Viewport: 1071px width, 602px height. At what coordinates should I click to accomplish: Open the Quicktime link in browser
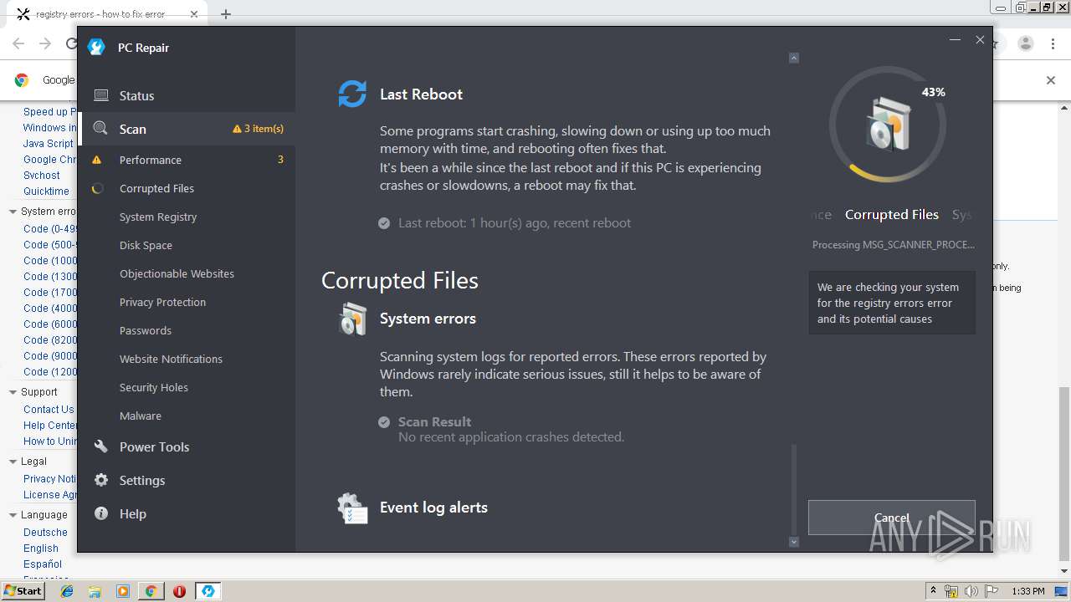(46, 191)
